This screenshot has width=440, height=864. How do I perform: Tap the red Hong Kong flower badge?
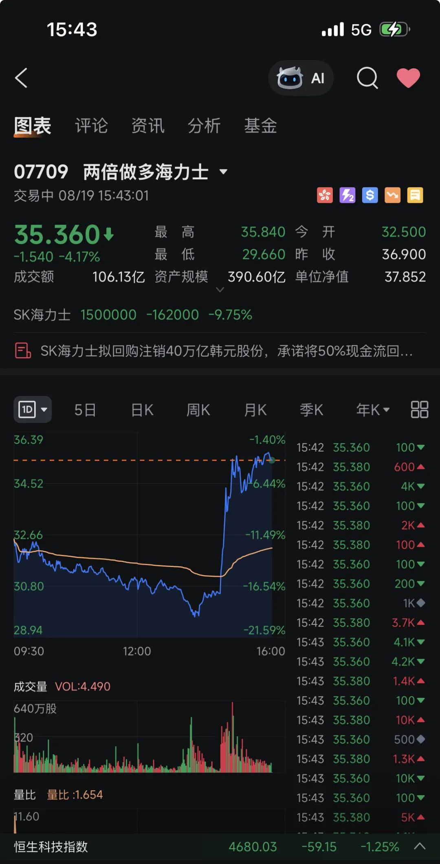[x=325, y=195]
